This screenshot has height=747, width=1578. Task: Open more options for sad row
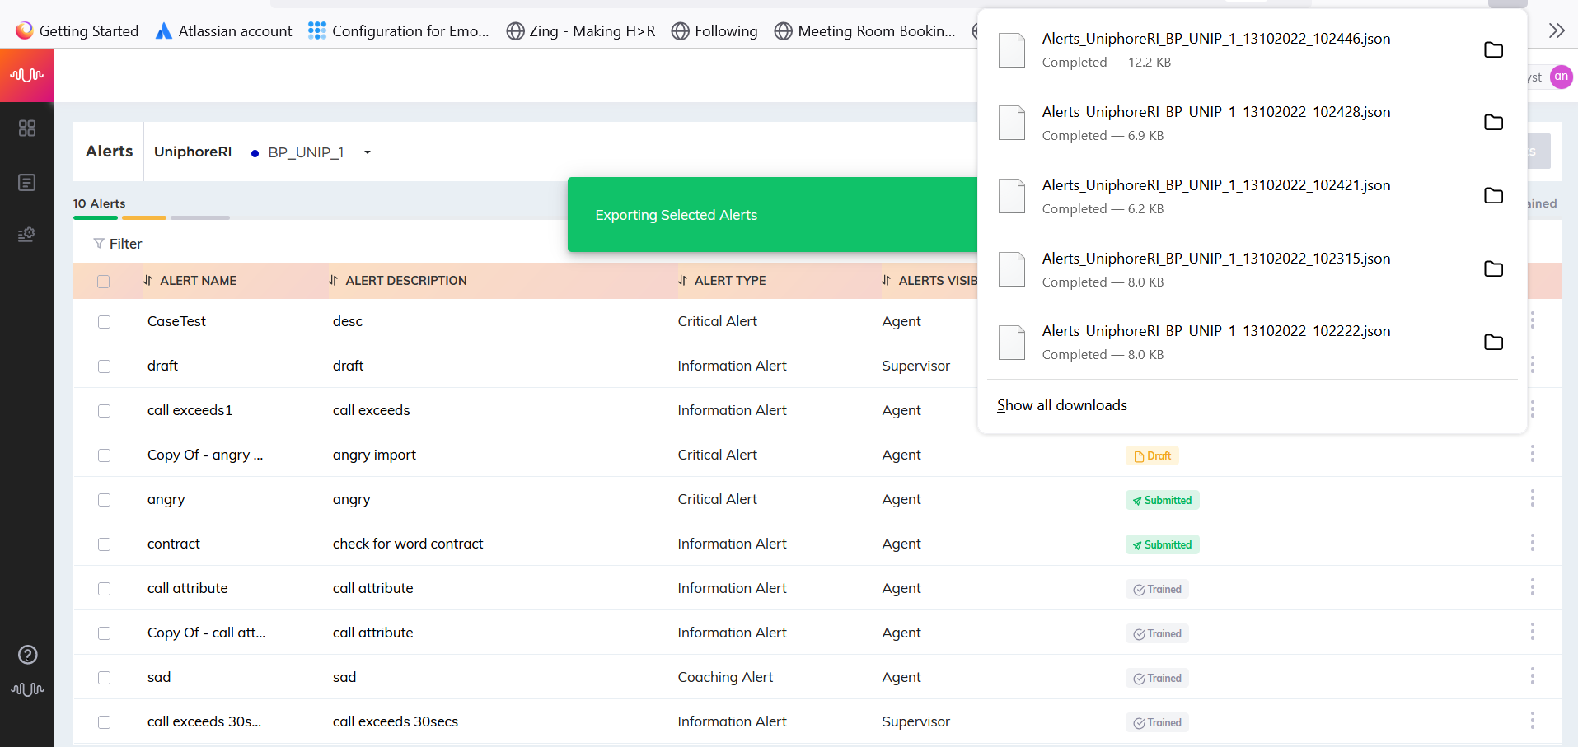1532,676
